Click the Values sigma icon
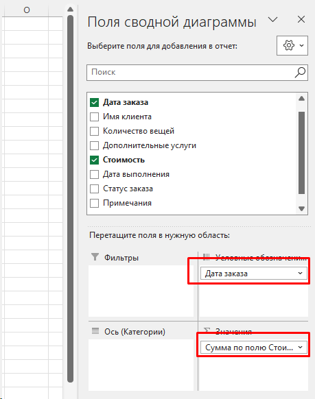Screen dimensions: 315x399 click(x=207, y=330)
